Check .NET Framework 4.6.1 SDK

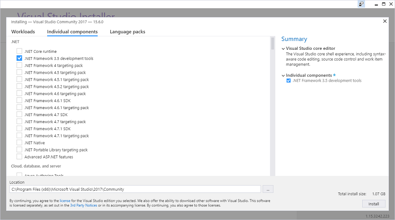(x=19, y=100)
